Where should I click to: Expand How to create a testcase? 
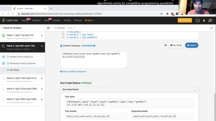[74, 72]
